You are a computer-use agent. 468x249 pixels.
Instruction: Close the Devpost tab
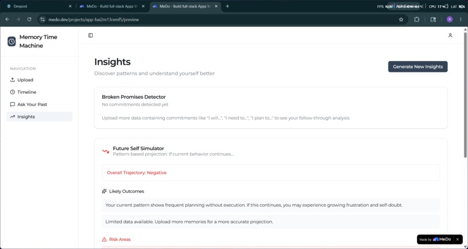[x=70, y=6]
